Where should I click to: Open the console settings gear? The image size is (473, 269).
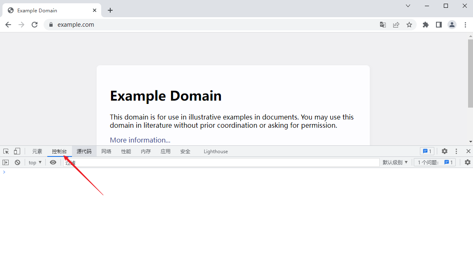point(467,162)
